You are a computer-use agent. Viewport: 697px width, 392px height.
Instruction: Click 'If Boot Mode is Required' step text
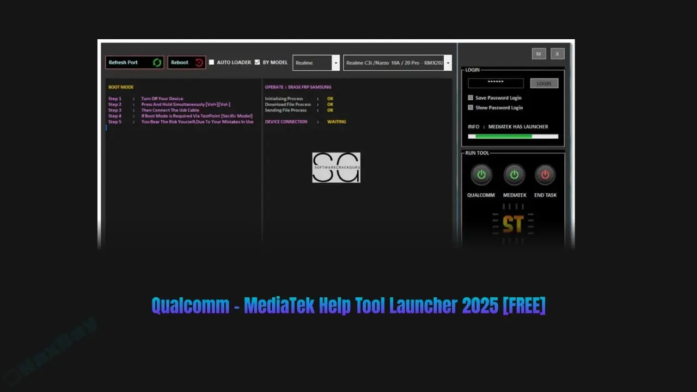(197, 116)
